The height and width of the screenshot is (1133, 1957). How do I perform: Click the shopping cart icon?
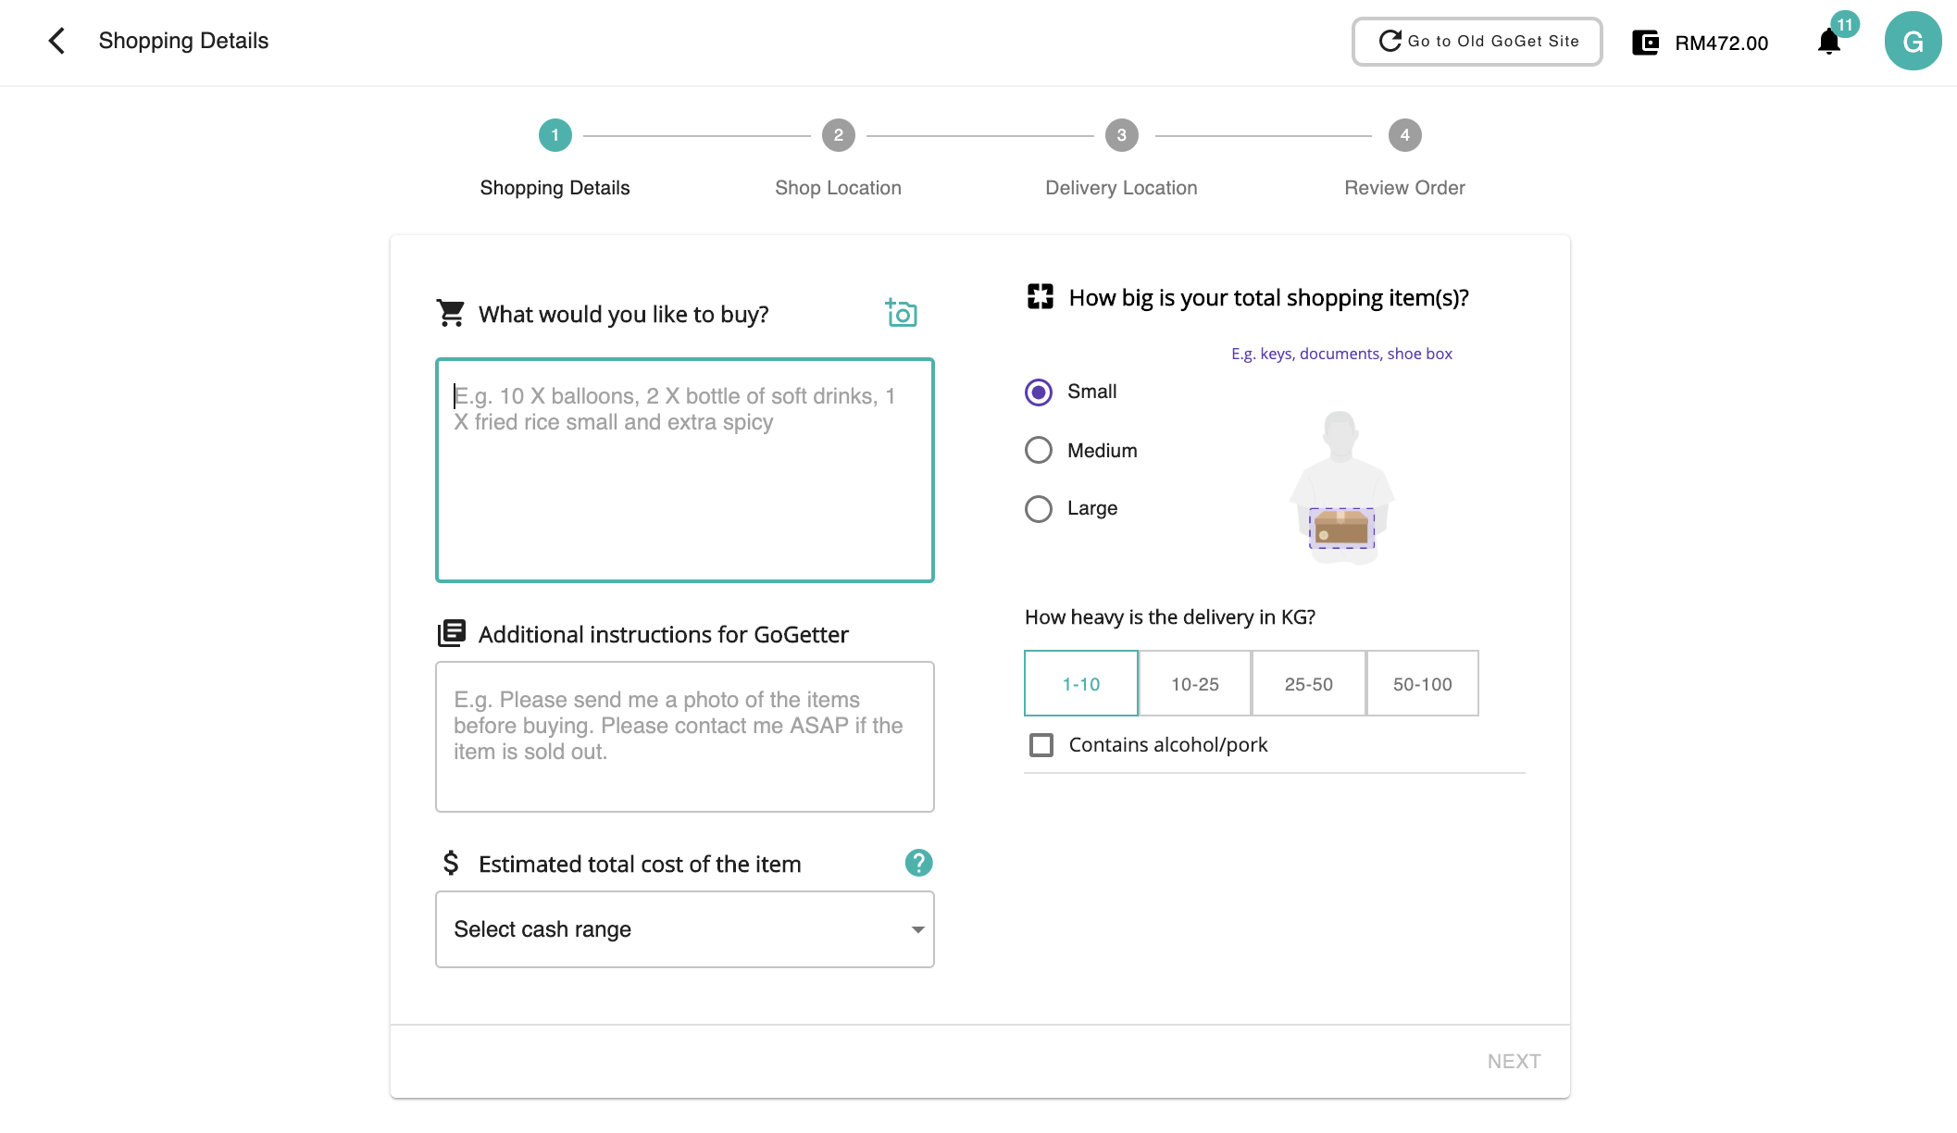coord(451,314)
